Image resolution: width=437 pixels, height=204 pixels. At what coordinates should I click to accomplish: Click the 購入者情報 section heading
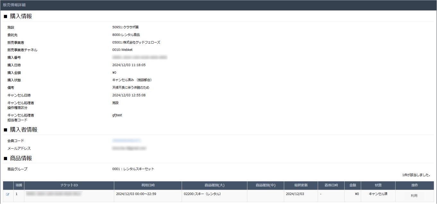(23, 130)
